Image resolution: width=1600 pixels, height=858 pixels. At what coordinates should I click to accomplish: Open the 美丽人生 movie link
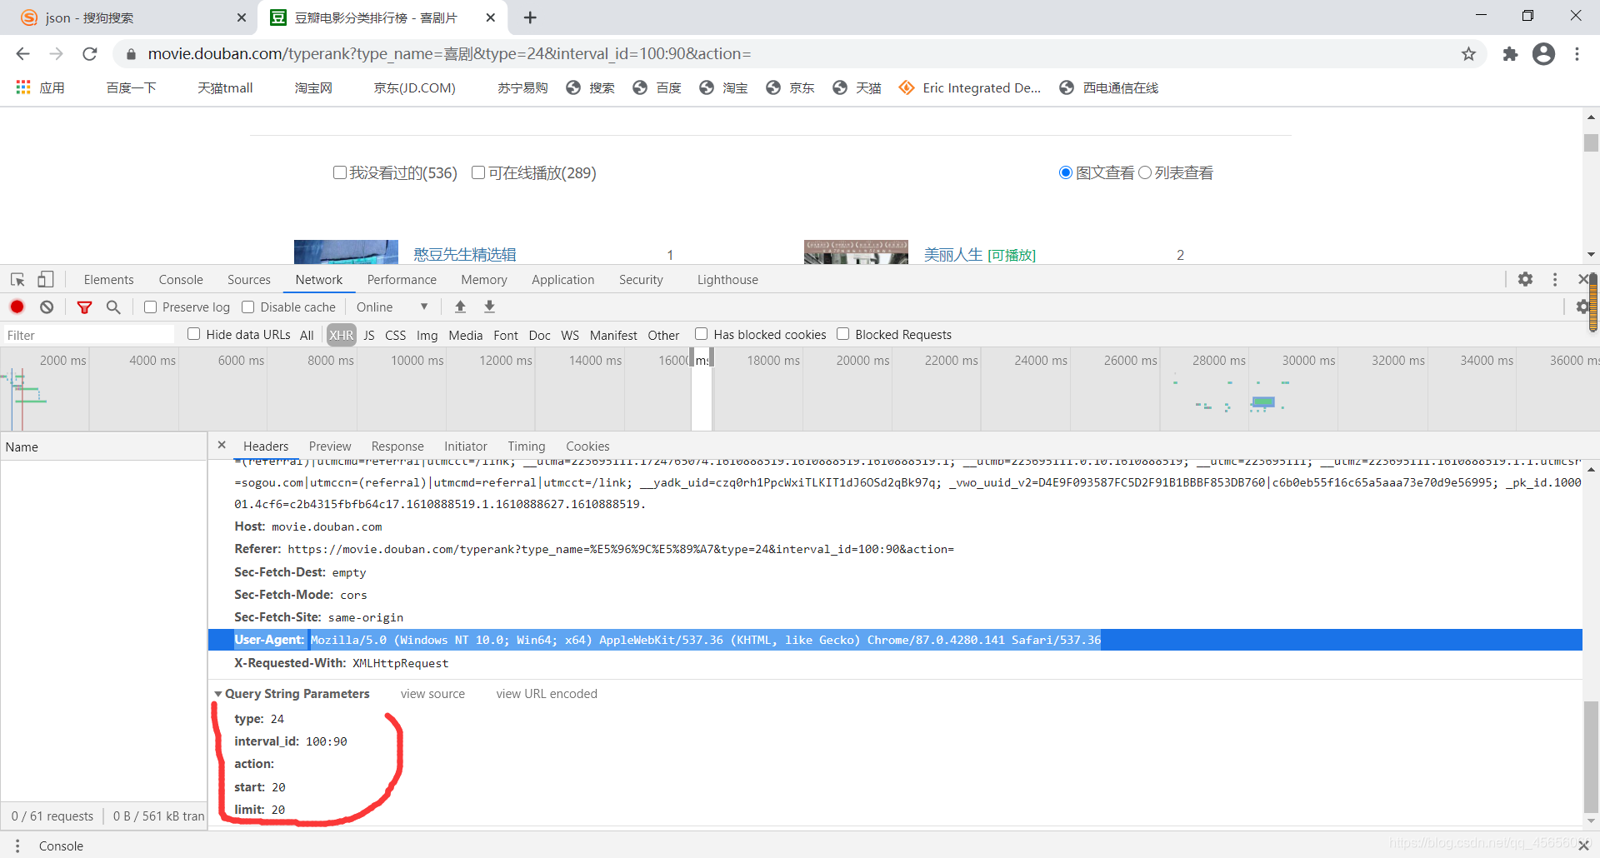pos(953,255)
